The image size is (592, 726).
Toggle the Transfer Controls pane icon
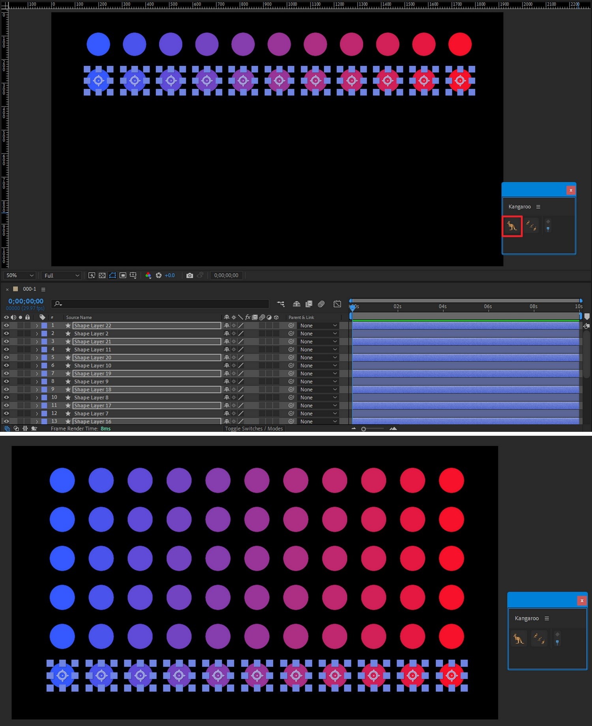coord(16,429)
